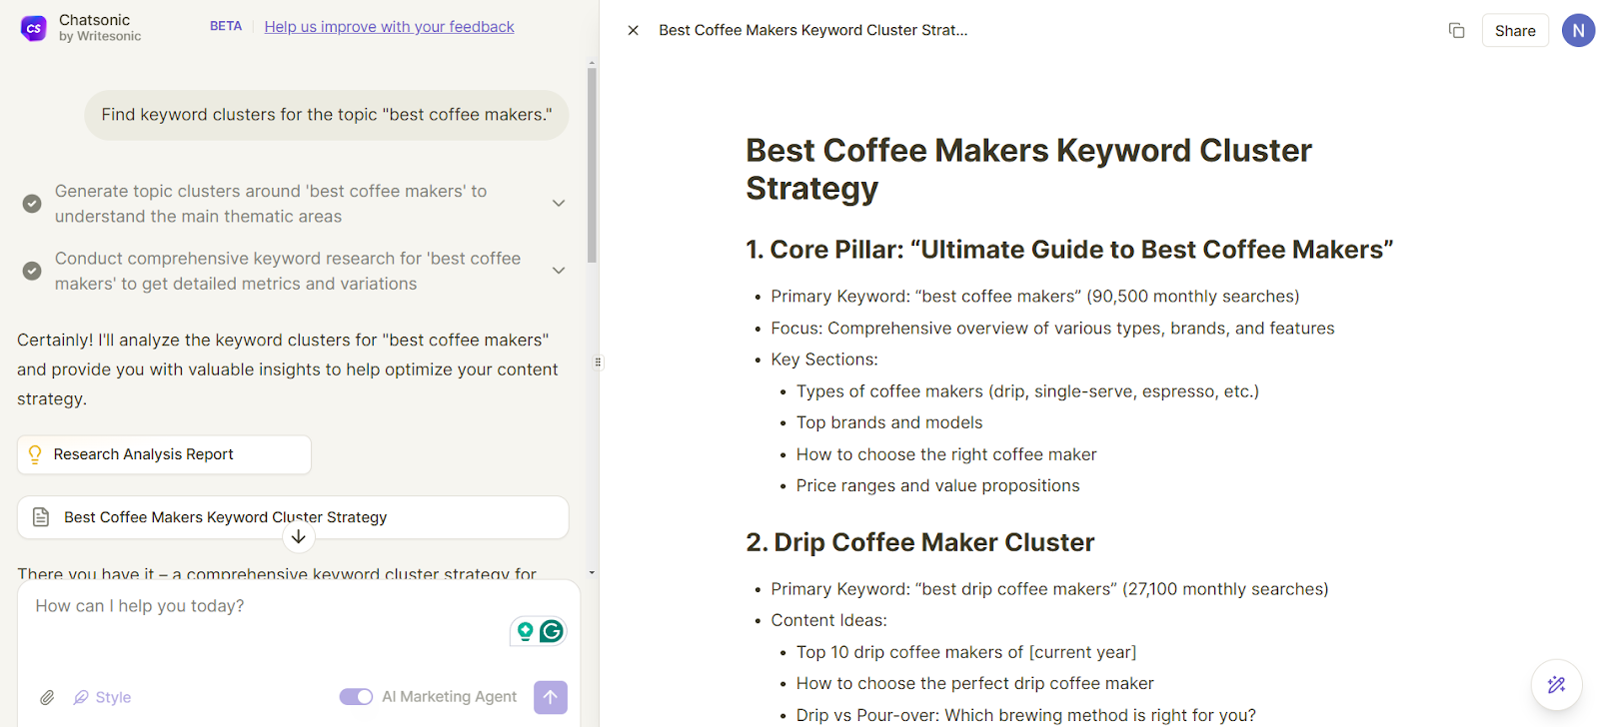This screenshot has height=727, width=1599.
Task: Click the Share button
Action: 1514,31
